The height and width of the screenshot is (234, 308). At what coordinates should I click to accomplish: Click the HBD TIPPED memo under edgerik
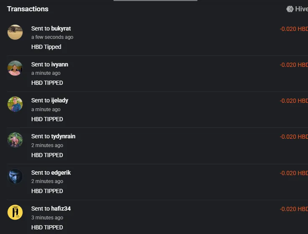click(47, 191)
